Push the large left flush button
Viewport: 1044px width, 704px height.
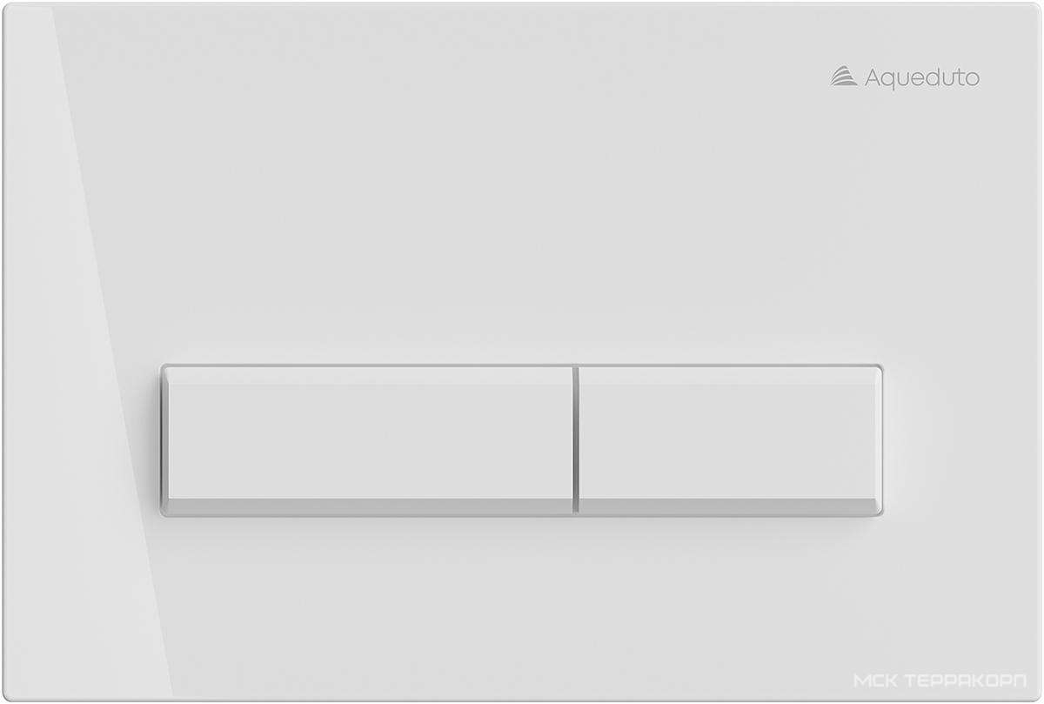tap(367, 440)
